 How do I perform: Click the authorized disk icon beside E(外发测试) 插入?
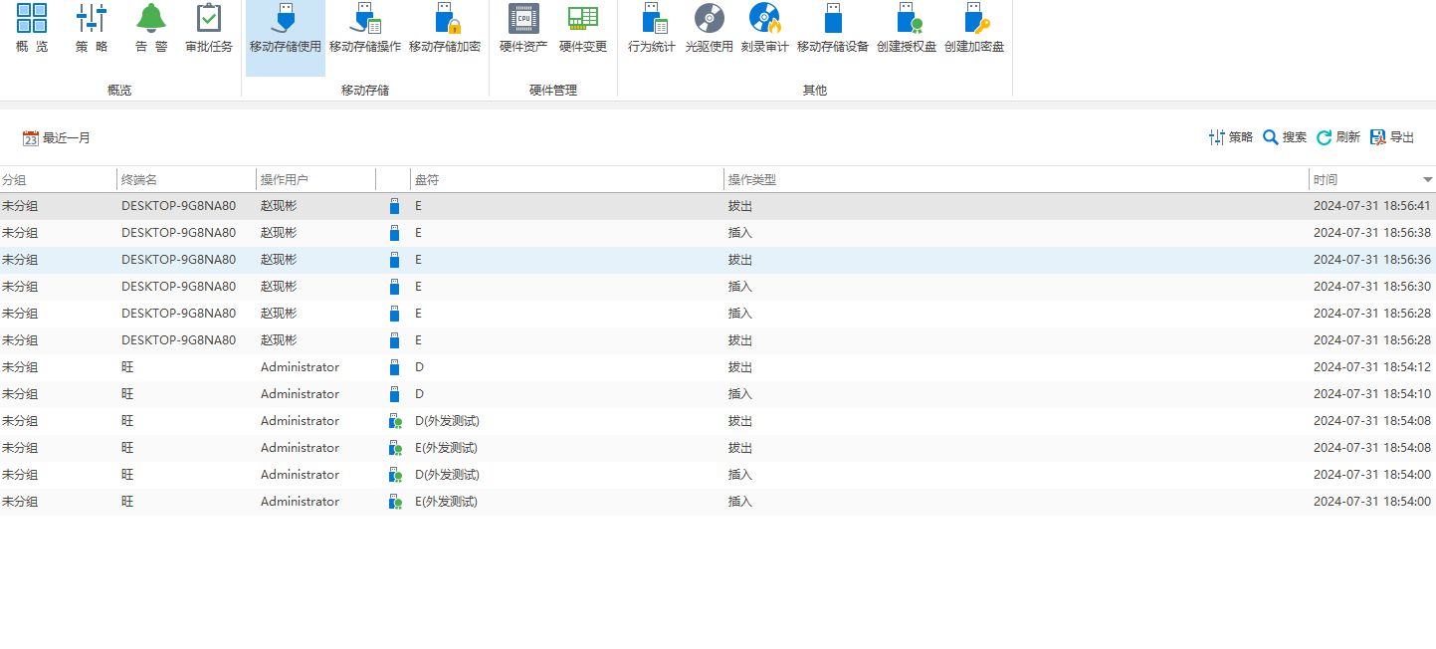[x=395, y=502]
